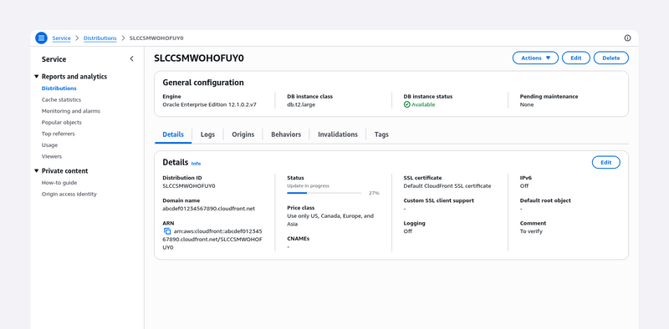Collapse the Service sidebar with chevron

[x=131, y=59]
